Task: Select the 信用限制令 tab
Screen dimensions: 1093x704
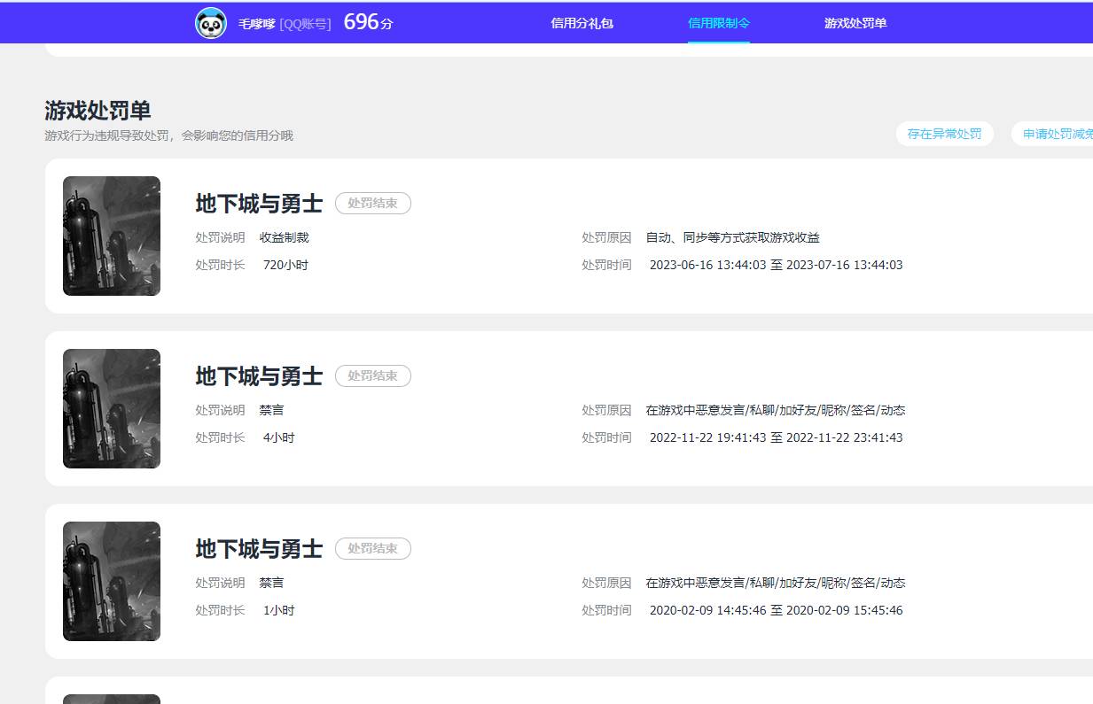Action: coord(718,22)
